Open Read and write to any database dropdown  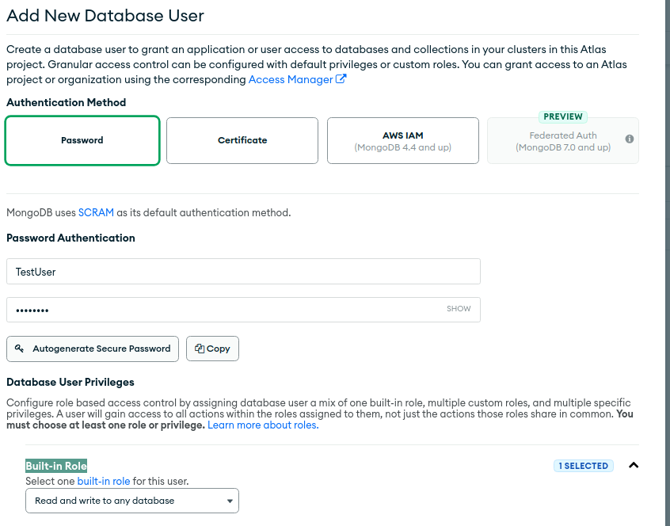[131, 501]
